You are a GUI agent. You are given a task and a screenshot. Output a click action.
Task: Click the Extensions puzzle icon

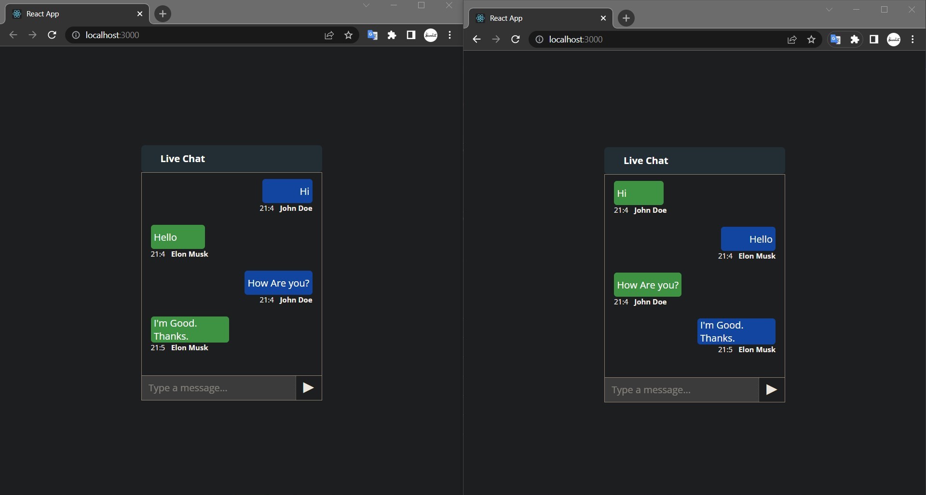pos(392,35)
